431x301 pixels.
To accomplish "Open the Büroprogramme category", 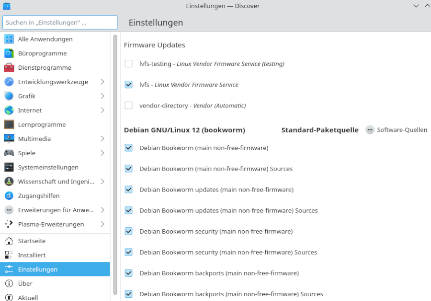I will pos(55,53).
